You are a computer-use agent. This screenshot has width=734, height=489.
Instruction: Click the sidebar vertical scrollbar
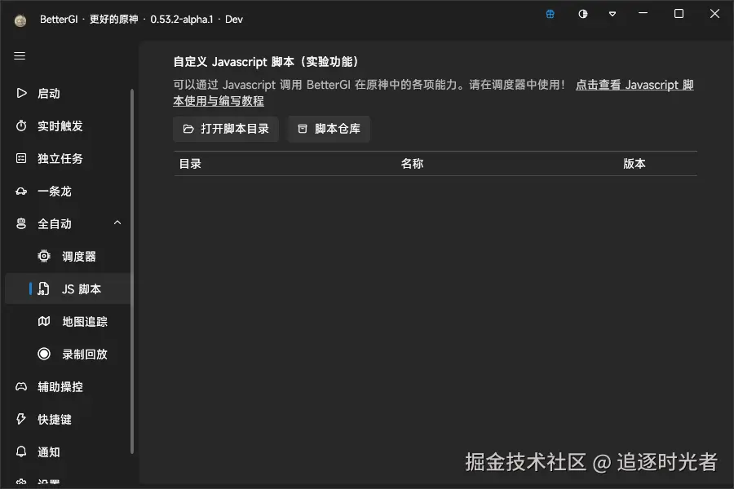pos(132,271)
